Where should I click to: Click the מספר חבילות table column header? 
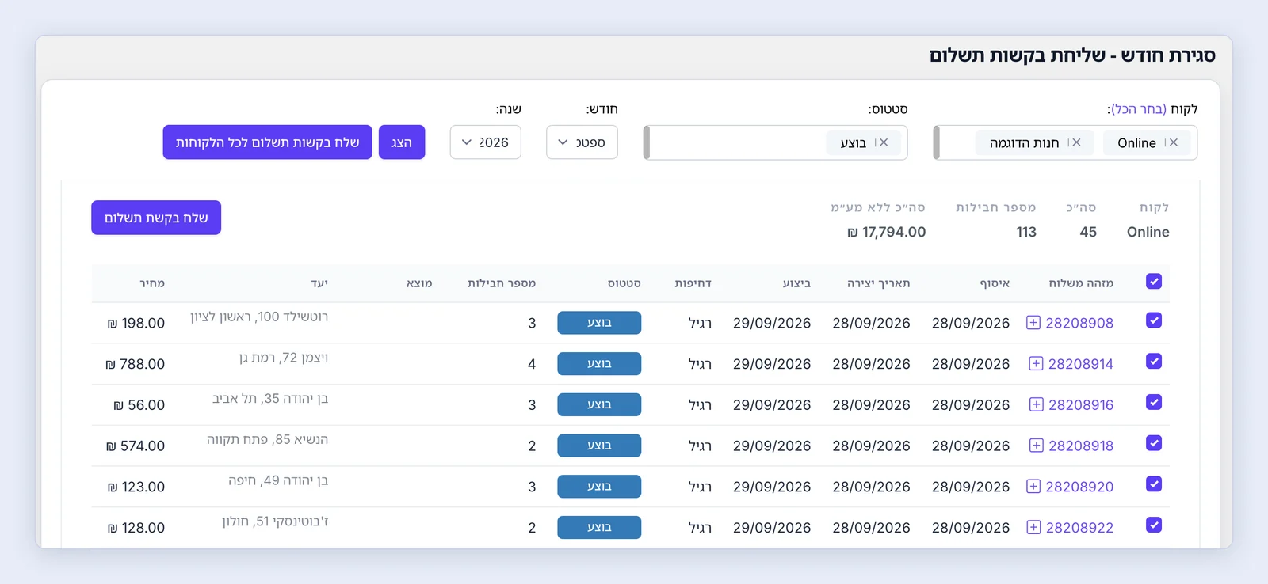[x=502, y=283]
